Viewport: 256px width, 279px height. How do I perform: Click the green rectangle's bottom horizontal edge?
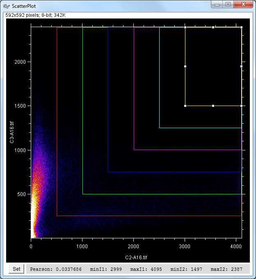(164, 194)
